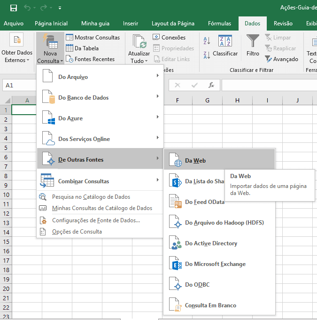Click the Atualizar Tudo refresh icon
This screenshot has width=317, height=320.
tap(139, 42)
